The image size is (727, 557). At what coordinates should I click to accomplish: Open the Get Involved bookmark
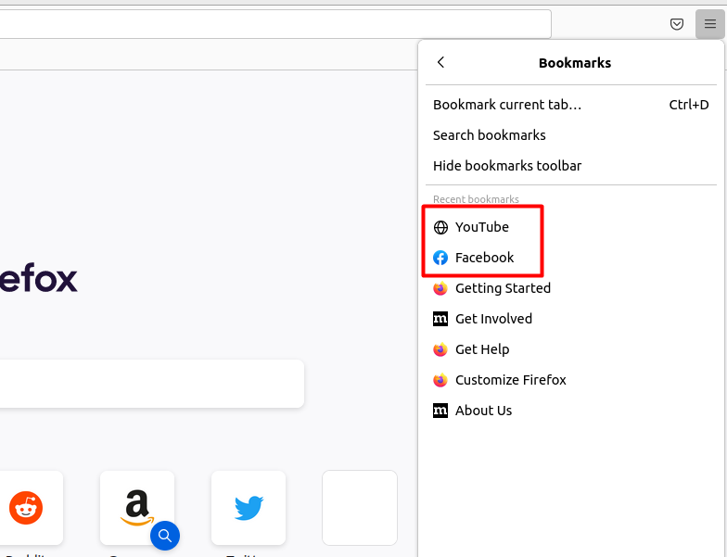[571, 319]
